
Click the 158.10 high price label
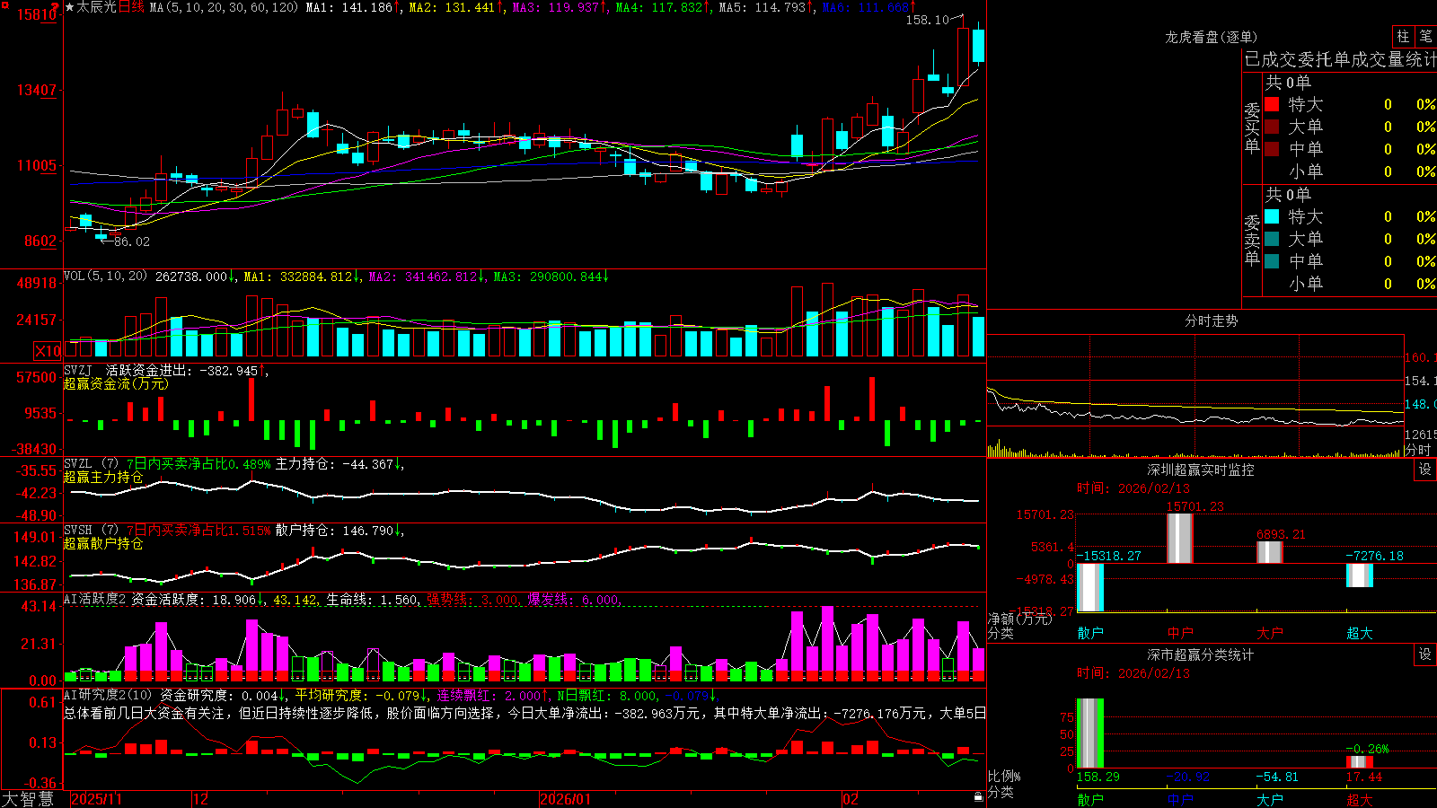[x=927, y=20]
